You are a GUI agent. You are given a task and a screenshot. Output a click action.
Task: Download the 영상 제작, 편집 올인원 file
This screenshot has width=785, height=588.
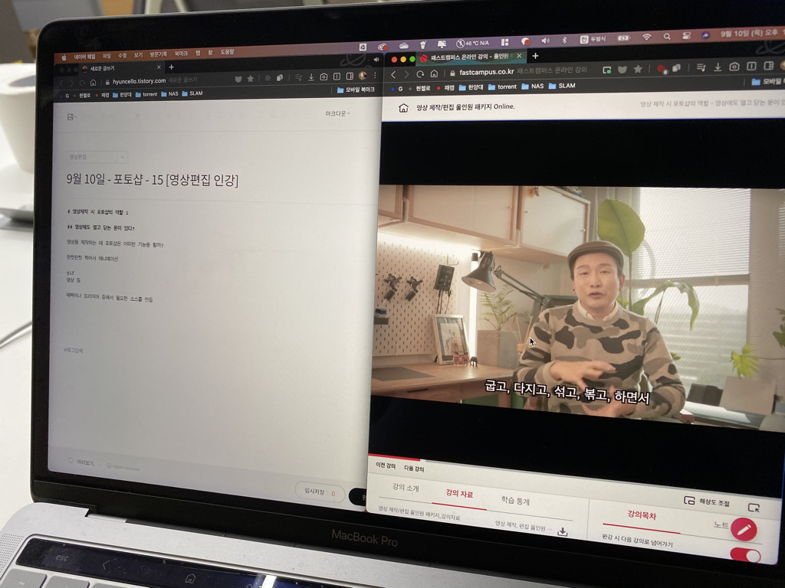[562, 532]
